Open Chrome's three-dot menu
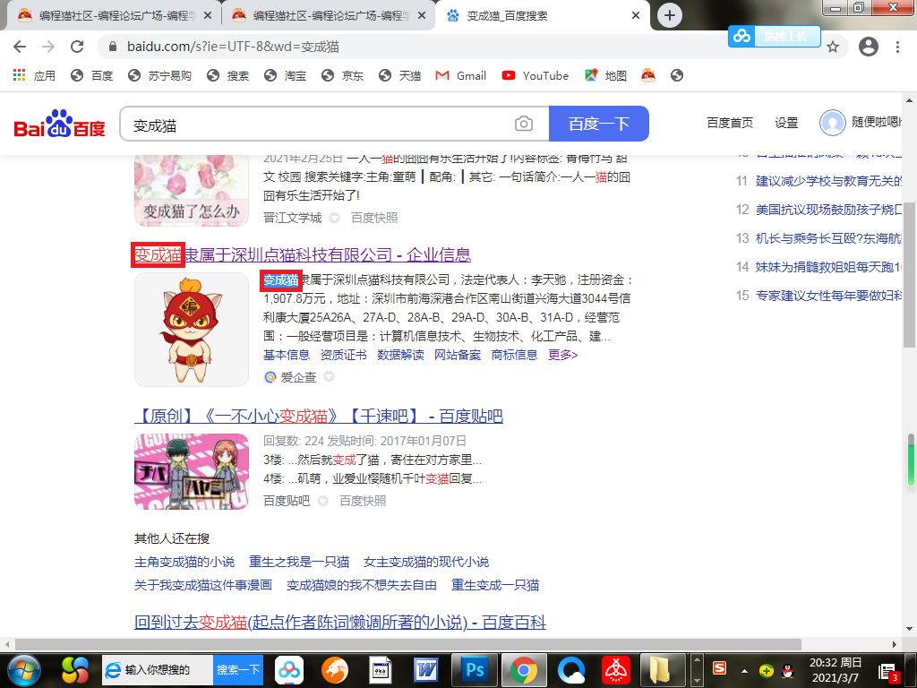 [x=897, y=47]
